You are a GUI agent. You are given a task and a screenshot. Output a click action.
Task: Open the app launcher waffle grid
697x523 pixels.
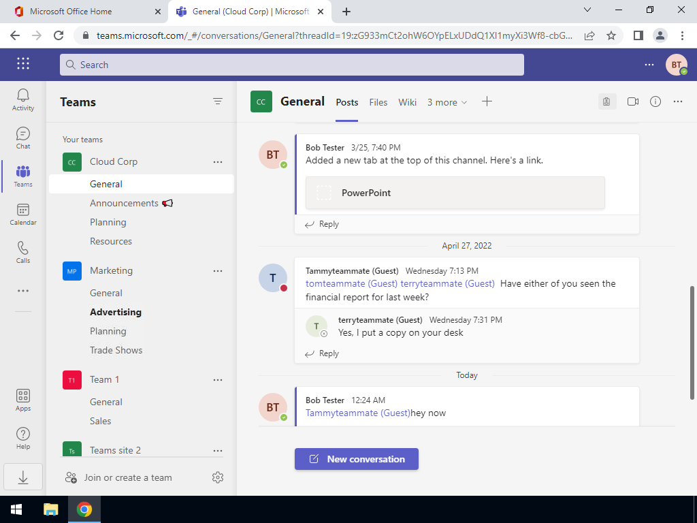[x=23, y=63]
